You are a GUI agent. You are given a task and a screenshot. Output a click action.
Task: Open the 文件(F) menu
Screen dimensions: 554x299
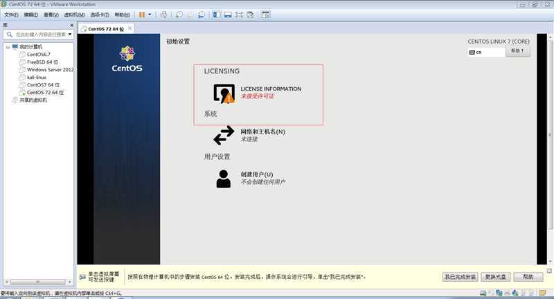pyautogui.click(x=11, y=15)
